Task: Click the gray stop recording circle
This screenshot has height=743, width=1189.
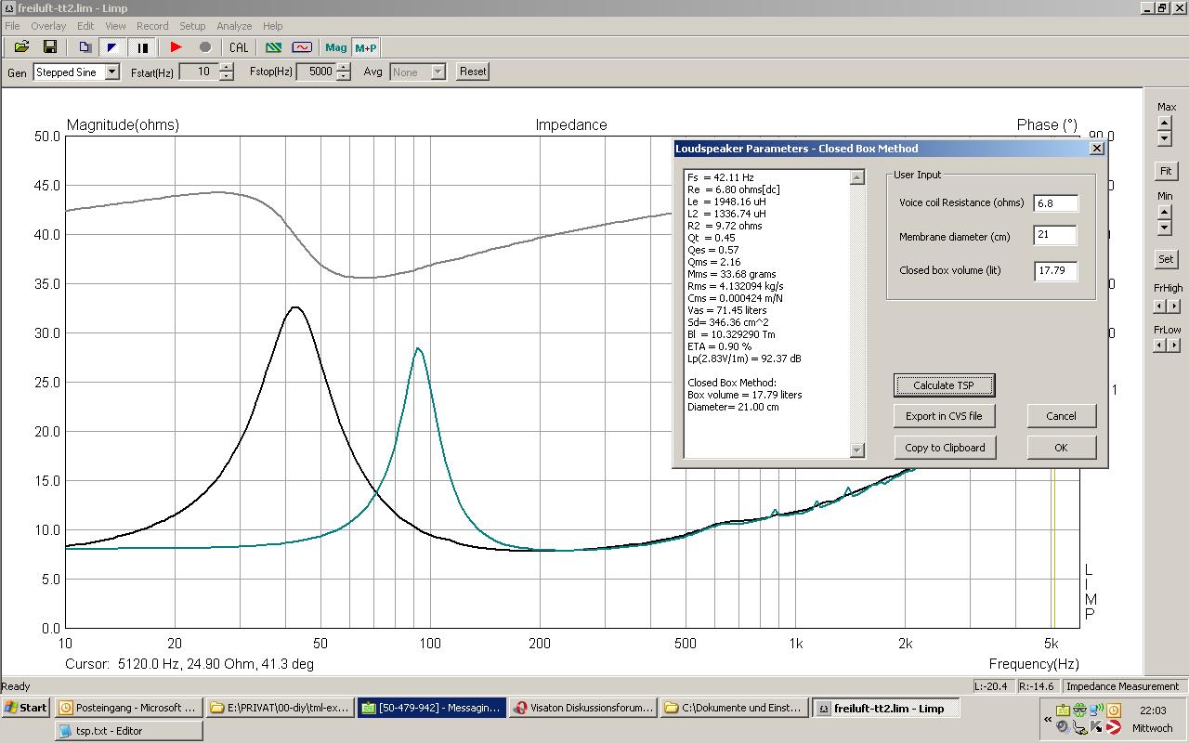Action: point(205,47)
